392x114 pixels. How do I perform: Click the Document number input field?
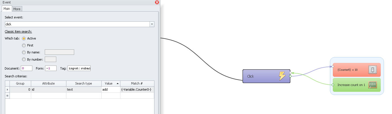pos(27,68)
